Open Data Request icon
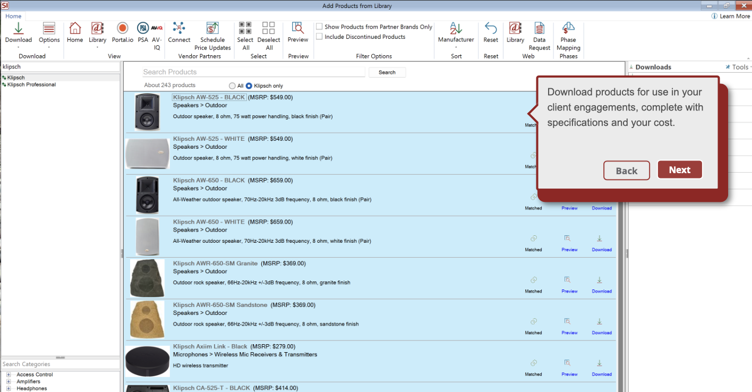 click(539, 29)
